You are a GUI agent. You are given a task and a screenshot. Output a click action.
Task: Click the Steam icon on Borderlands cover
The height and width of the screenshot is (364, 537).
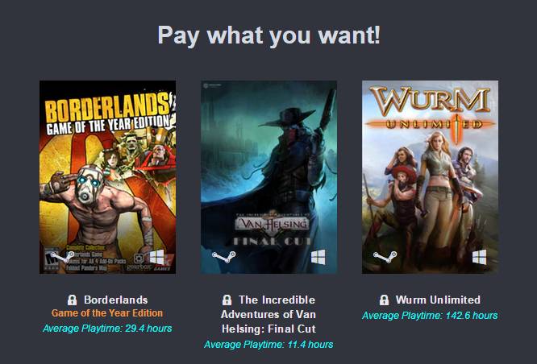[62, 257]
